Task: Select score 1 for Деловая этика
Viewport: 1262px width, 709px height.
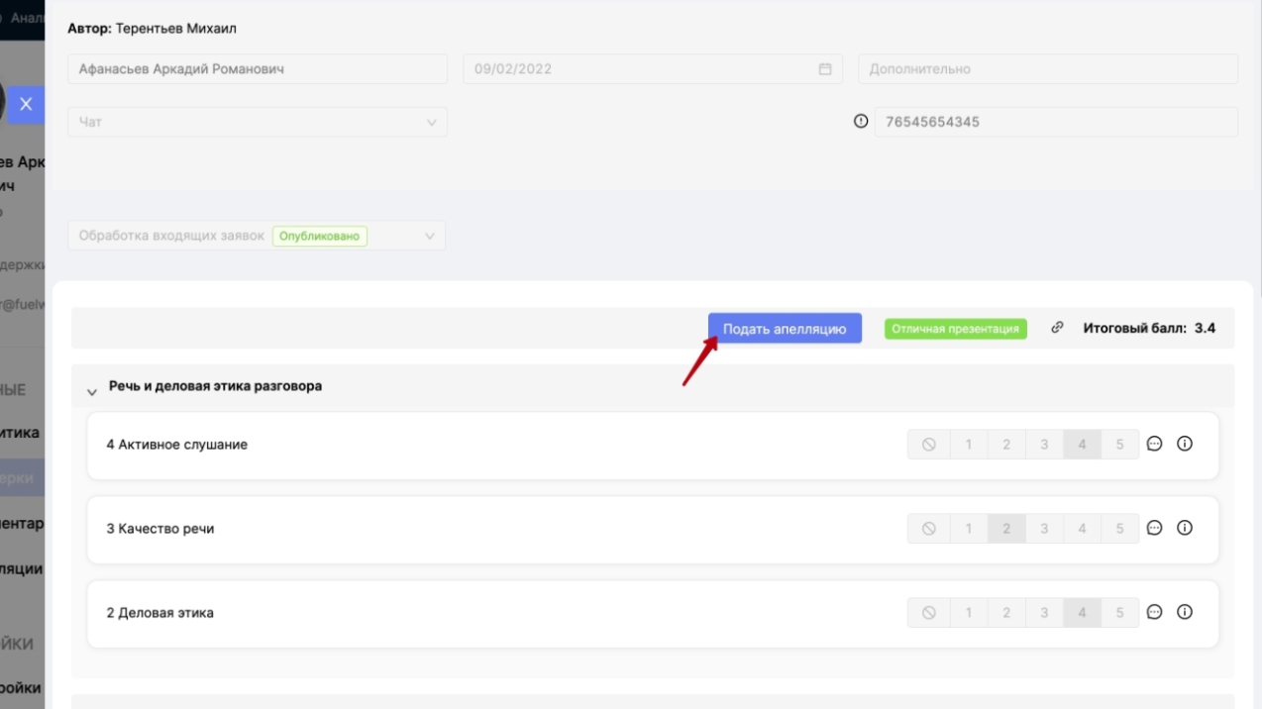Action: (968, 613)
